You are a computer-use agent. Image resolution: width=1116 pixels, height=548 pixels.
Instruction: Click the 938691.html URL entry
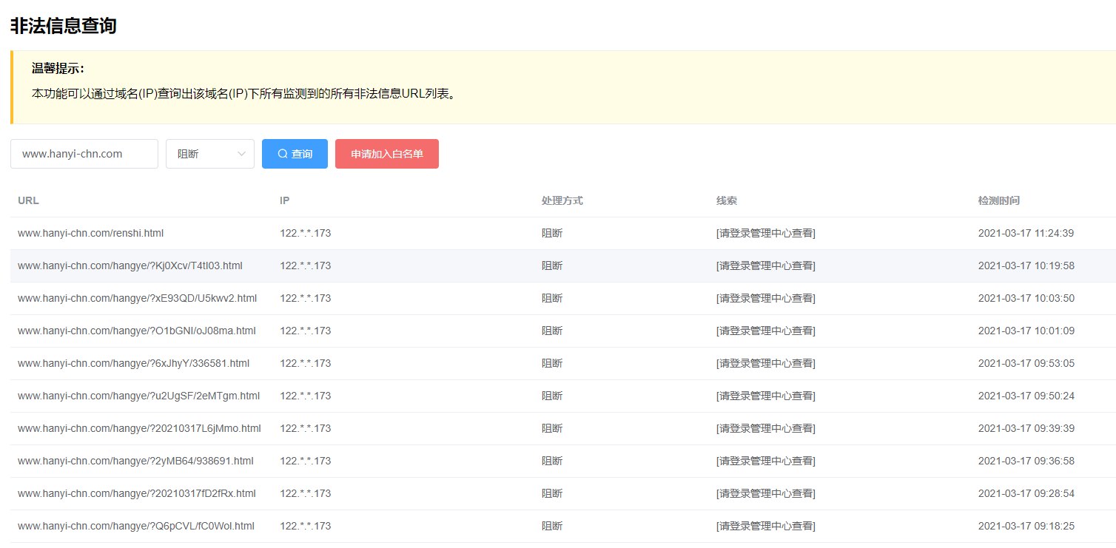click(135, 461)
